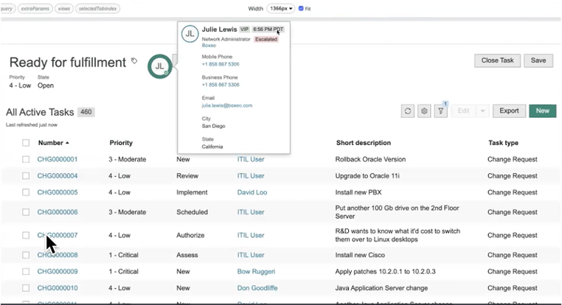Select the views pill

[64, 9]
